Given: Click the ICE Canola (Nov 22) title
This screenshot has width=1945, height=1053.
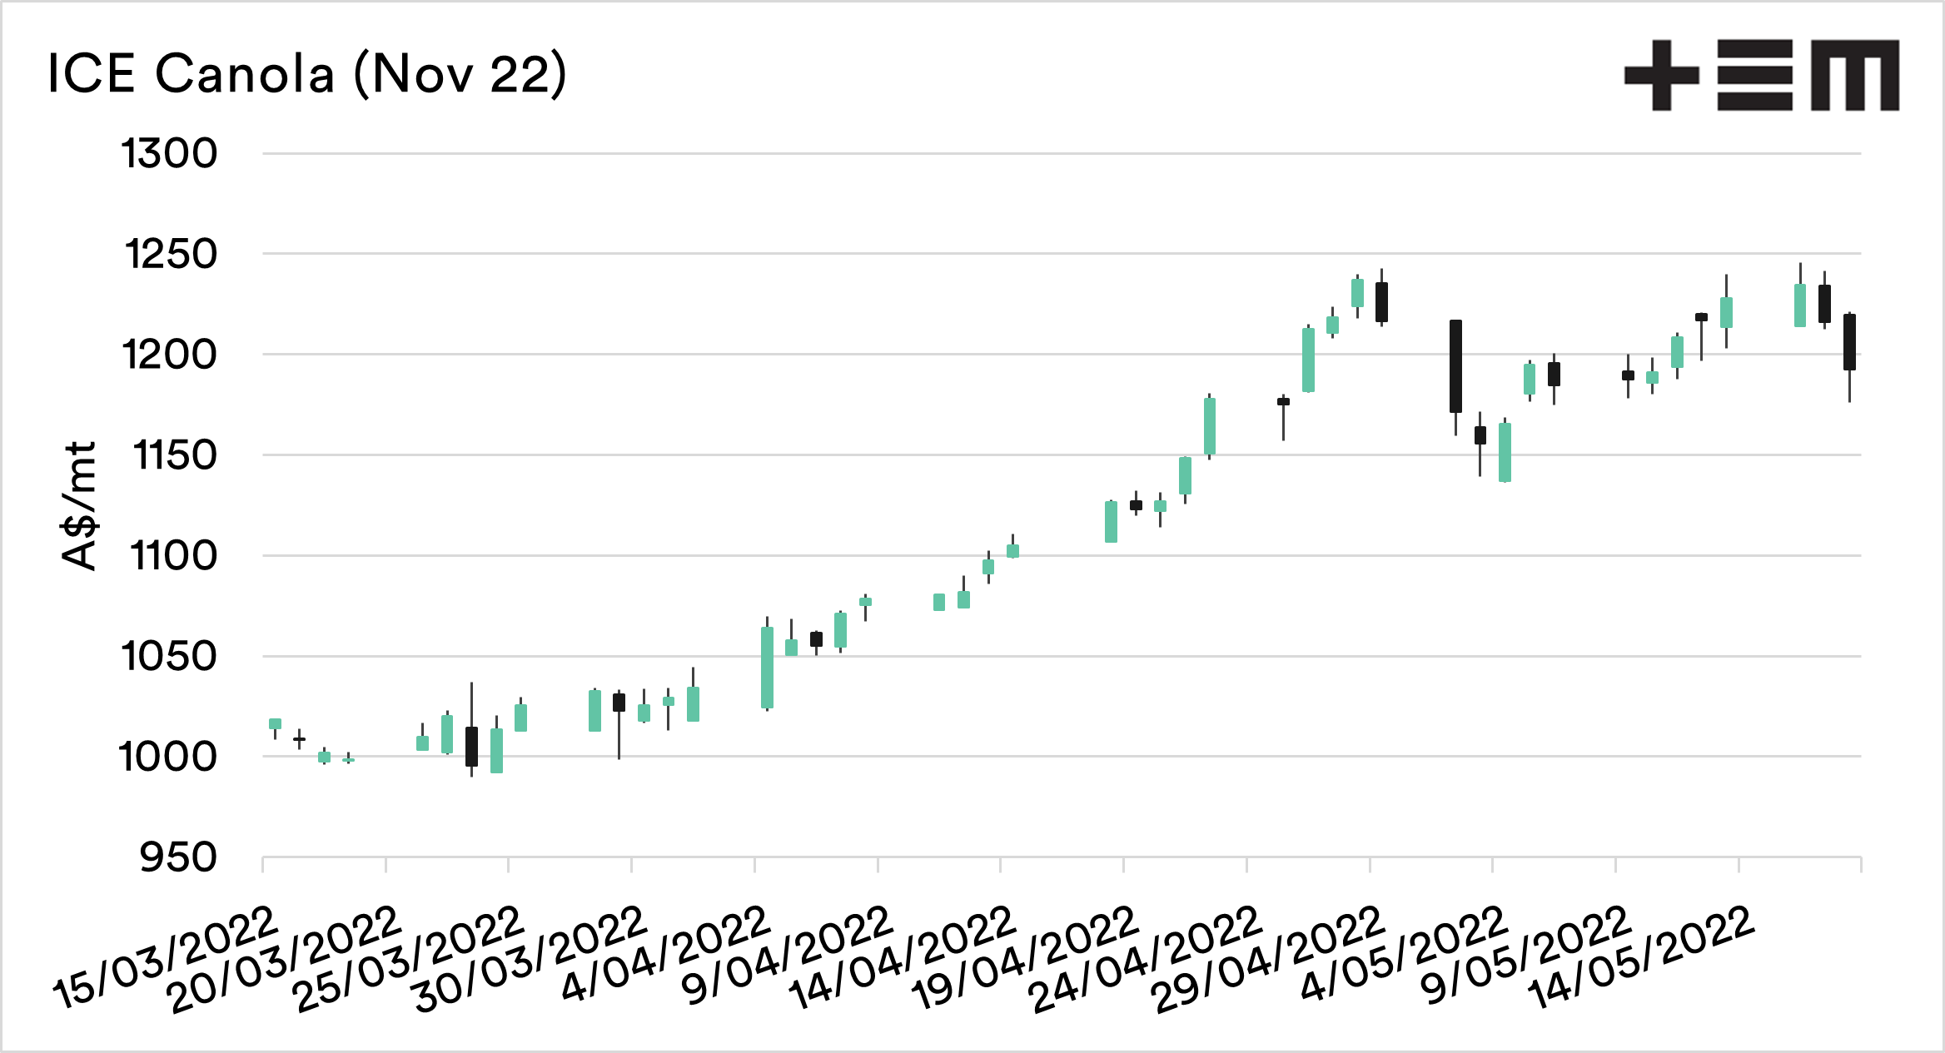Looking at the screenshot, I should [x=306, y=74].
